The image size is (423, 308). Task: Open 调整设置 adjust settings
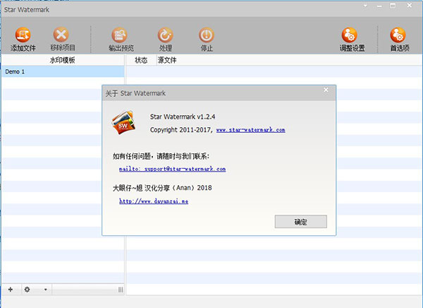click(350, 35)
